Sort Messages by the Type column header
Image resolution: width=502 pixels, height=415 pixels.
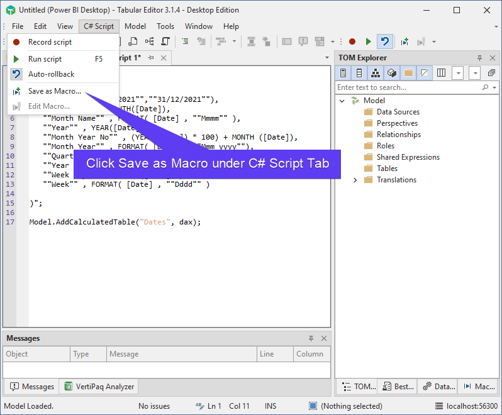[x=88, y=354]
